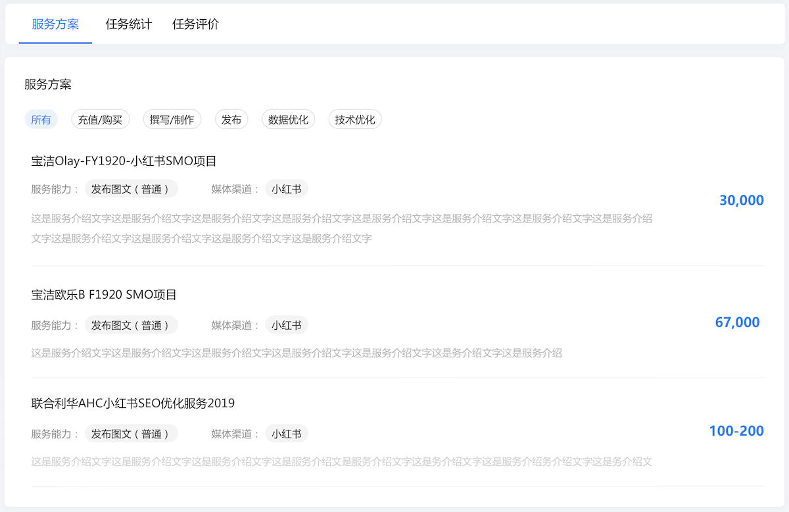Image resolution: width=789 pixels, height=512 pixels.
Task: Click 媒体渠道 label in the 联合利华AHC row
Action: coord(235,434)
